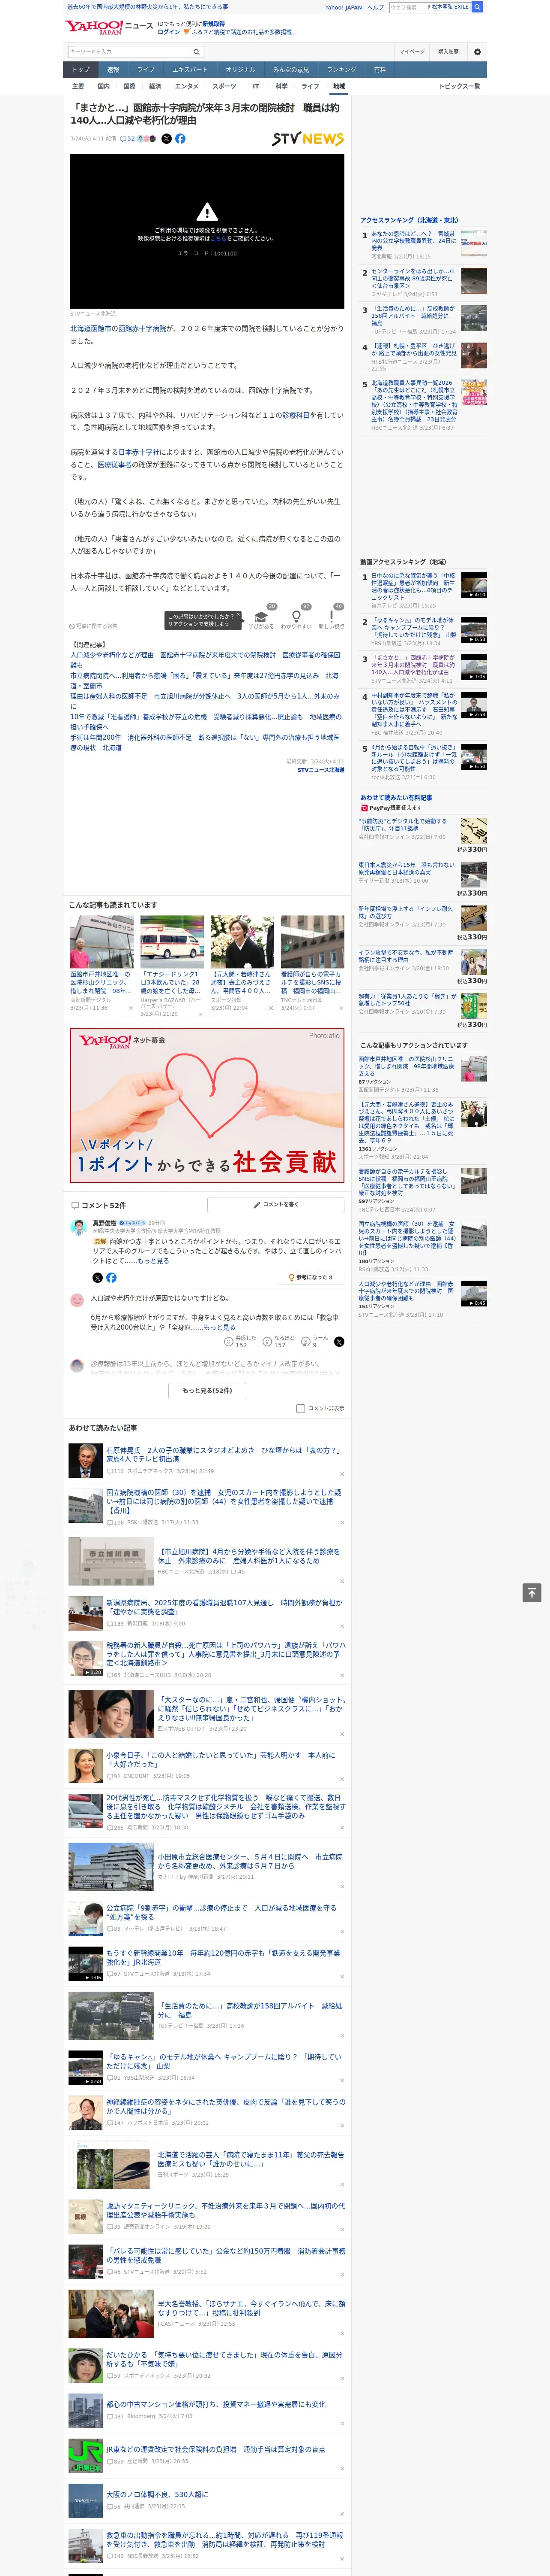This screenshot has height=2576, width=550.
Task: Open the ランキング tab
Action: (341, 69)
